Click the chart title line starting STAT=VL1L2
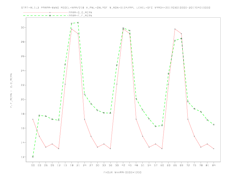This screenshot has width=233, height=180. 116,8
